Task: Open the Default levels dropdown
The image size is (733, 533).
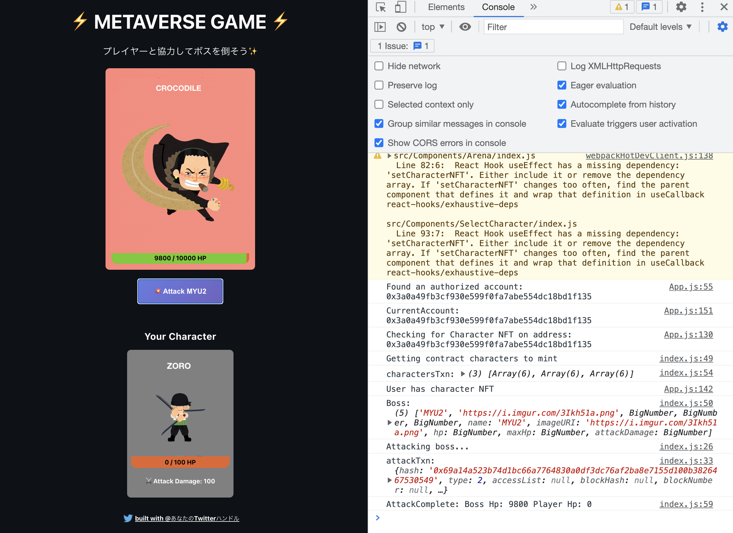Action: click(660, 27)
